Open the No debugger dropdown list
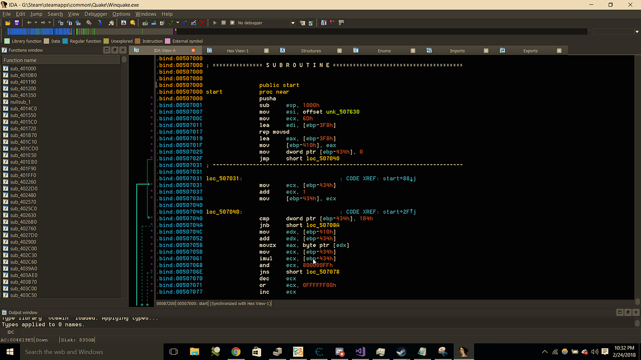Image resolution: width=641 pixels, height=360 pixels. 293,22
